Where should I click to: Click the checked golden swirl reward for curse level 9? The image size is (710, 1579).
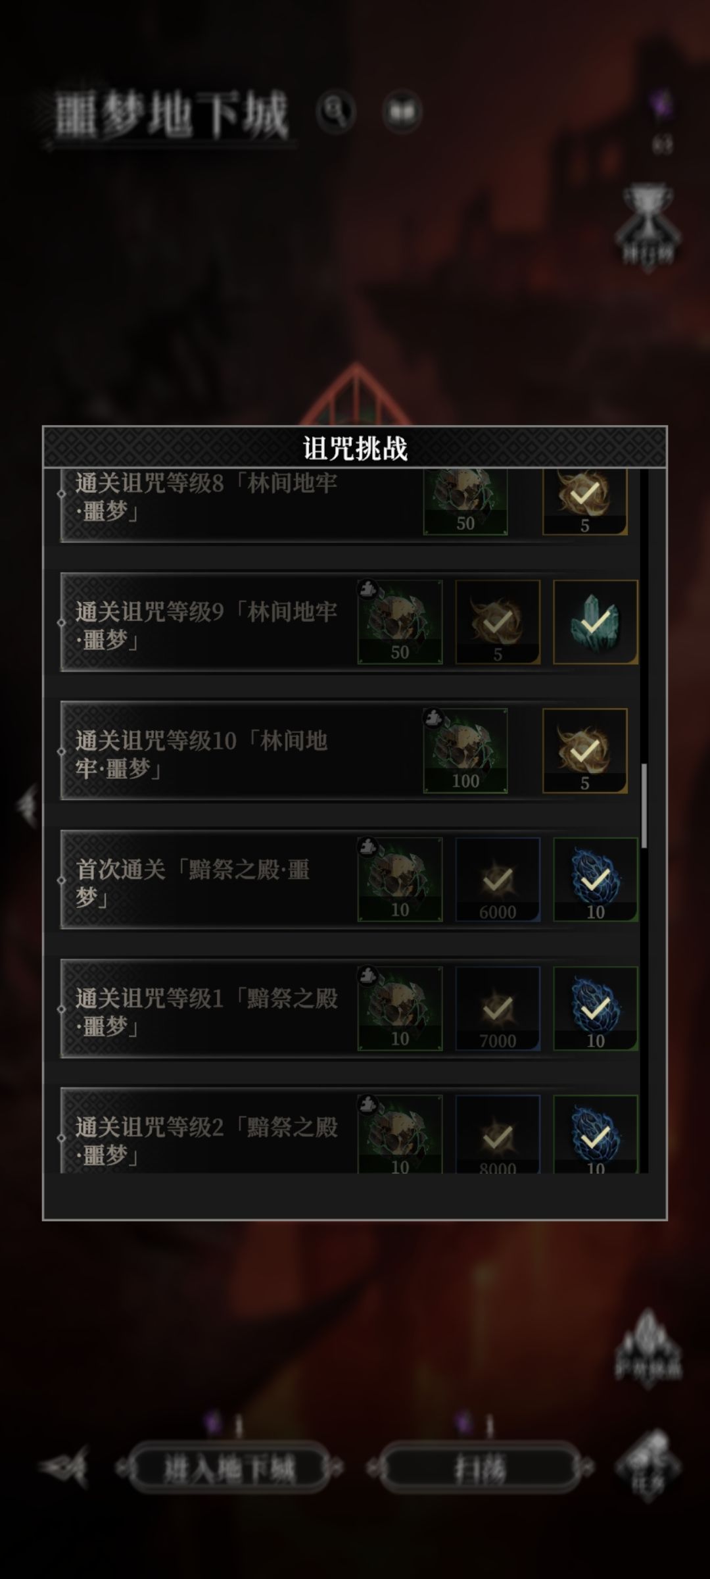pyautogui.click(x=498, y=622)
